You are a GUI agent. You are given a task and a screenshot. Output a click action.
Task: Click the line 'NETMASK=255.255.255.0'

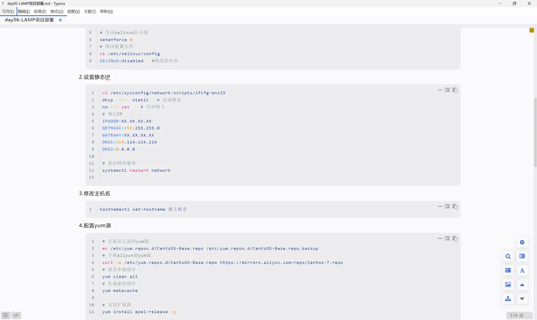click(131, 128)
